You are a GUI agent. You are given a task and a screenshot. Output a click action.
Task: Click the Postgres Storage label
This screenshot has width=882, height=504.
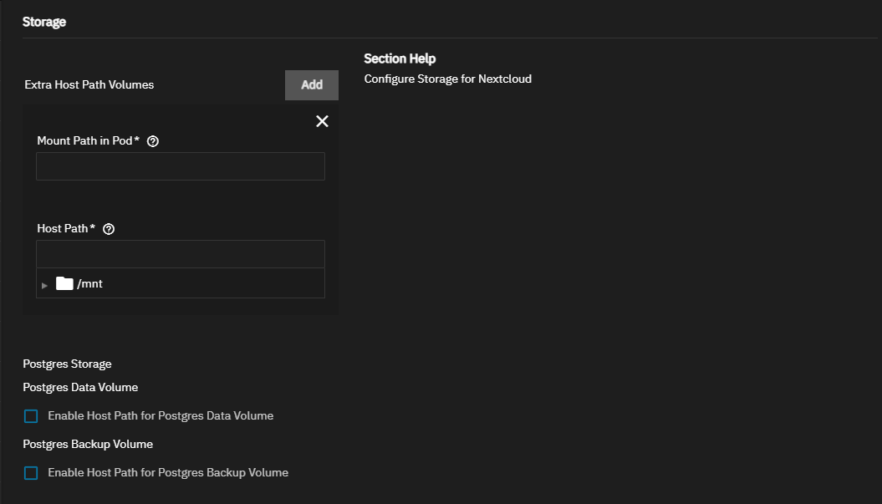point(67,364)
